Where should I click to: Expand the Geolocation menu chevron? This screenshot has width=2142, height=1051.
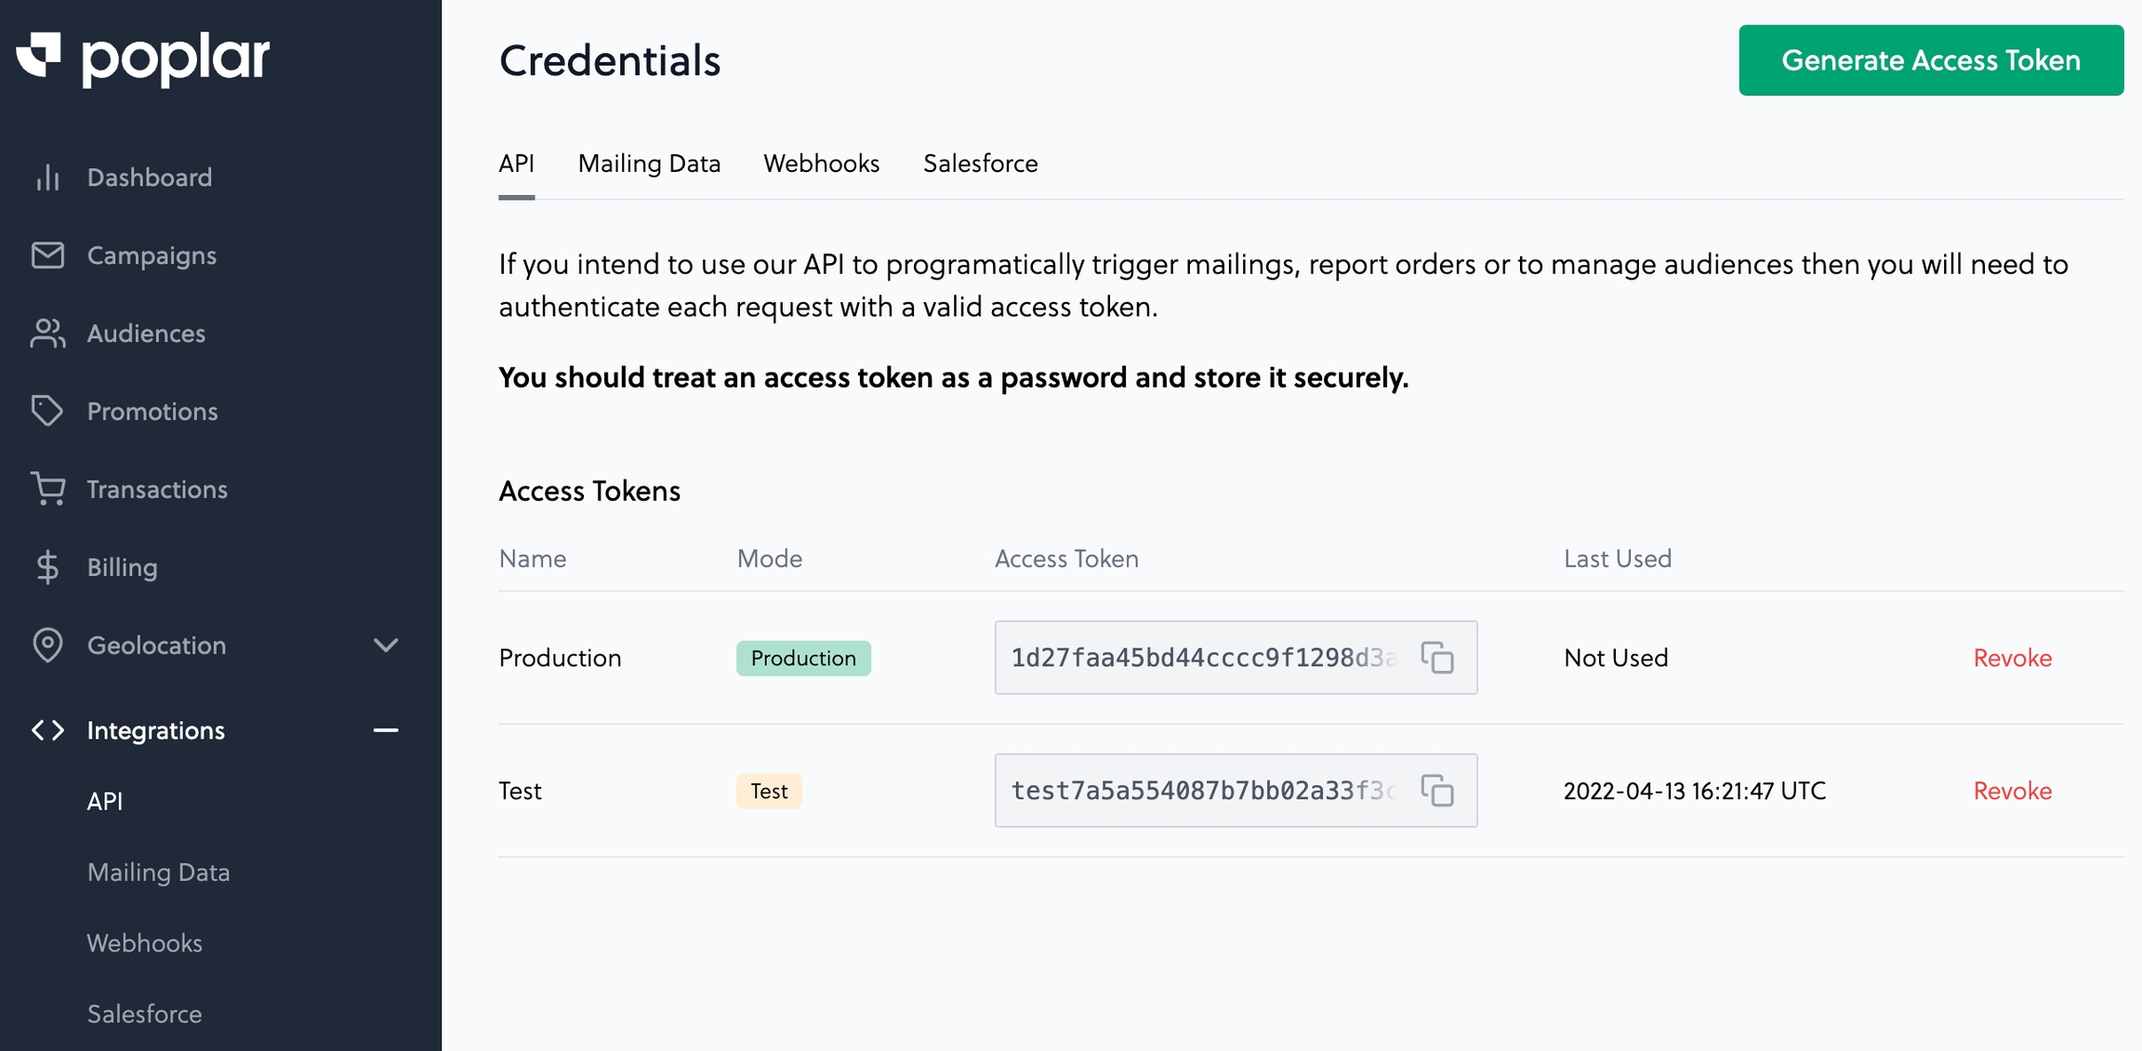click(x=385, y=645)
